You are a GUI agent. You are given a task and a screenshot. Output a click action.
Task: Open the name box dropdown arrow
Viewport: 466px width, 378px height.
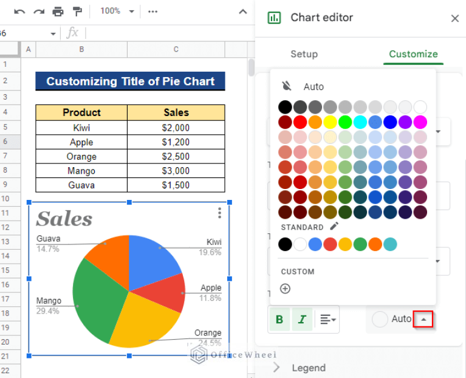[53, 33]
